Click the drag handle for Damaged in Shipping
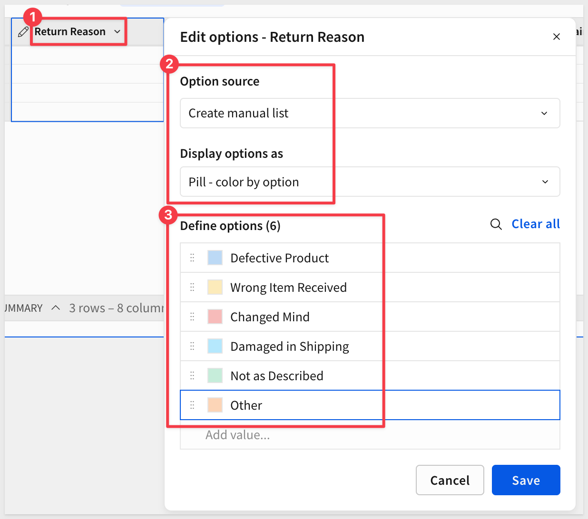 point(192,346)
